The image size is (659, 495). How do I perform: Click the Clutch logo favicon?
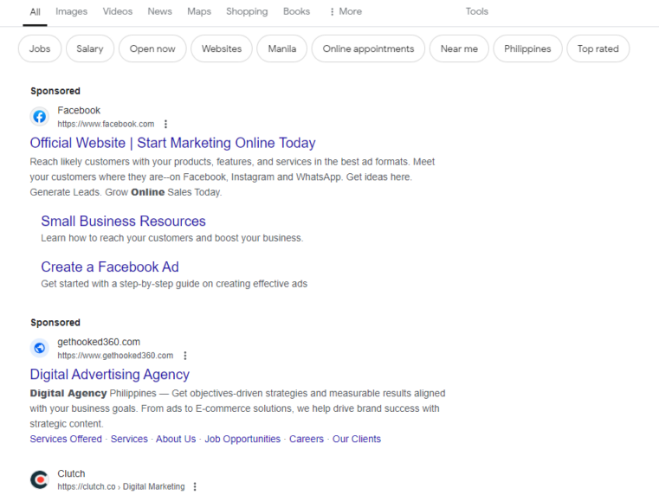(40, 479)
